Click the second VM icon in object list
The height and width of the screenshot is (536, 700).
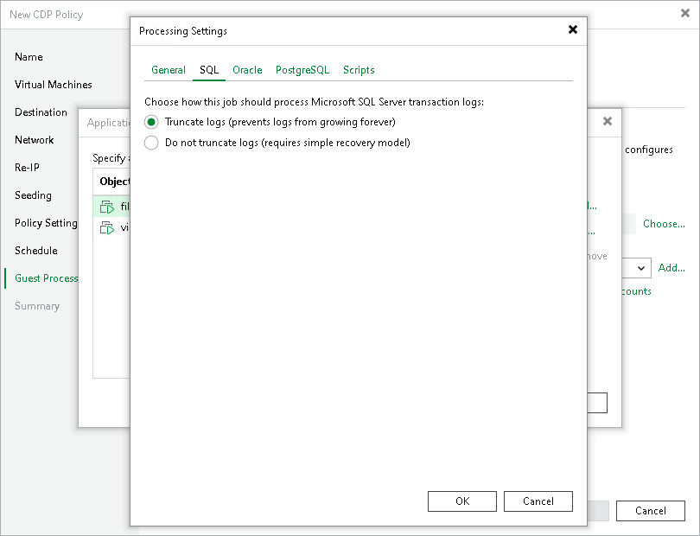(x=106, y=228)
